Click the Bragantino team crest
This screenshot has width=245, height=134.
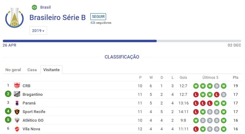pos(17,94)
